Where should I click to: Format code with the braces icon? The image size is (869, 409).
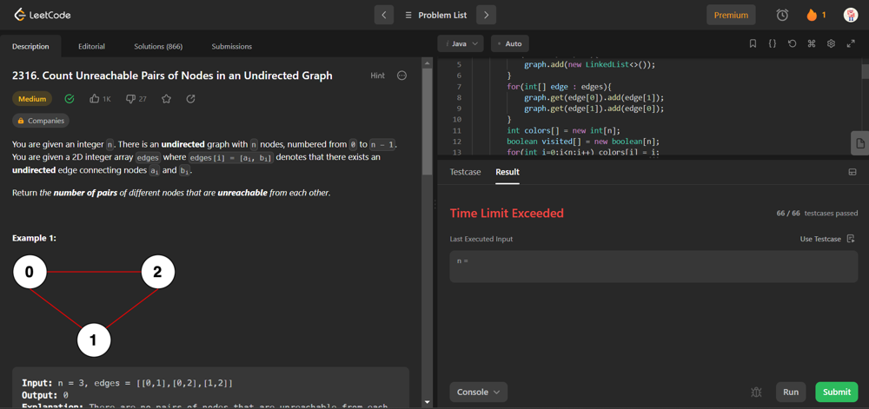(772, 43)
